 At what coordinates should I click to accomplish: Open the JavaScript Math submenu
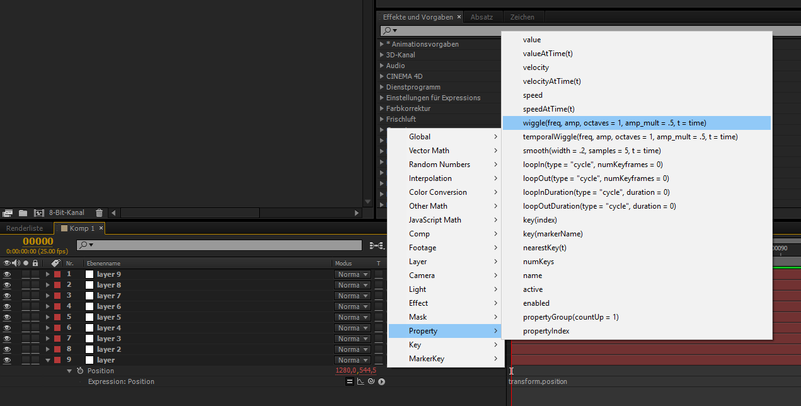[446, 220]
